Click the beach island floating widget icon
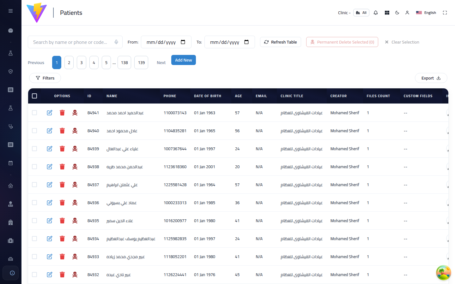The image size is (455, 284). tap(444, 273)
